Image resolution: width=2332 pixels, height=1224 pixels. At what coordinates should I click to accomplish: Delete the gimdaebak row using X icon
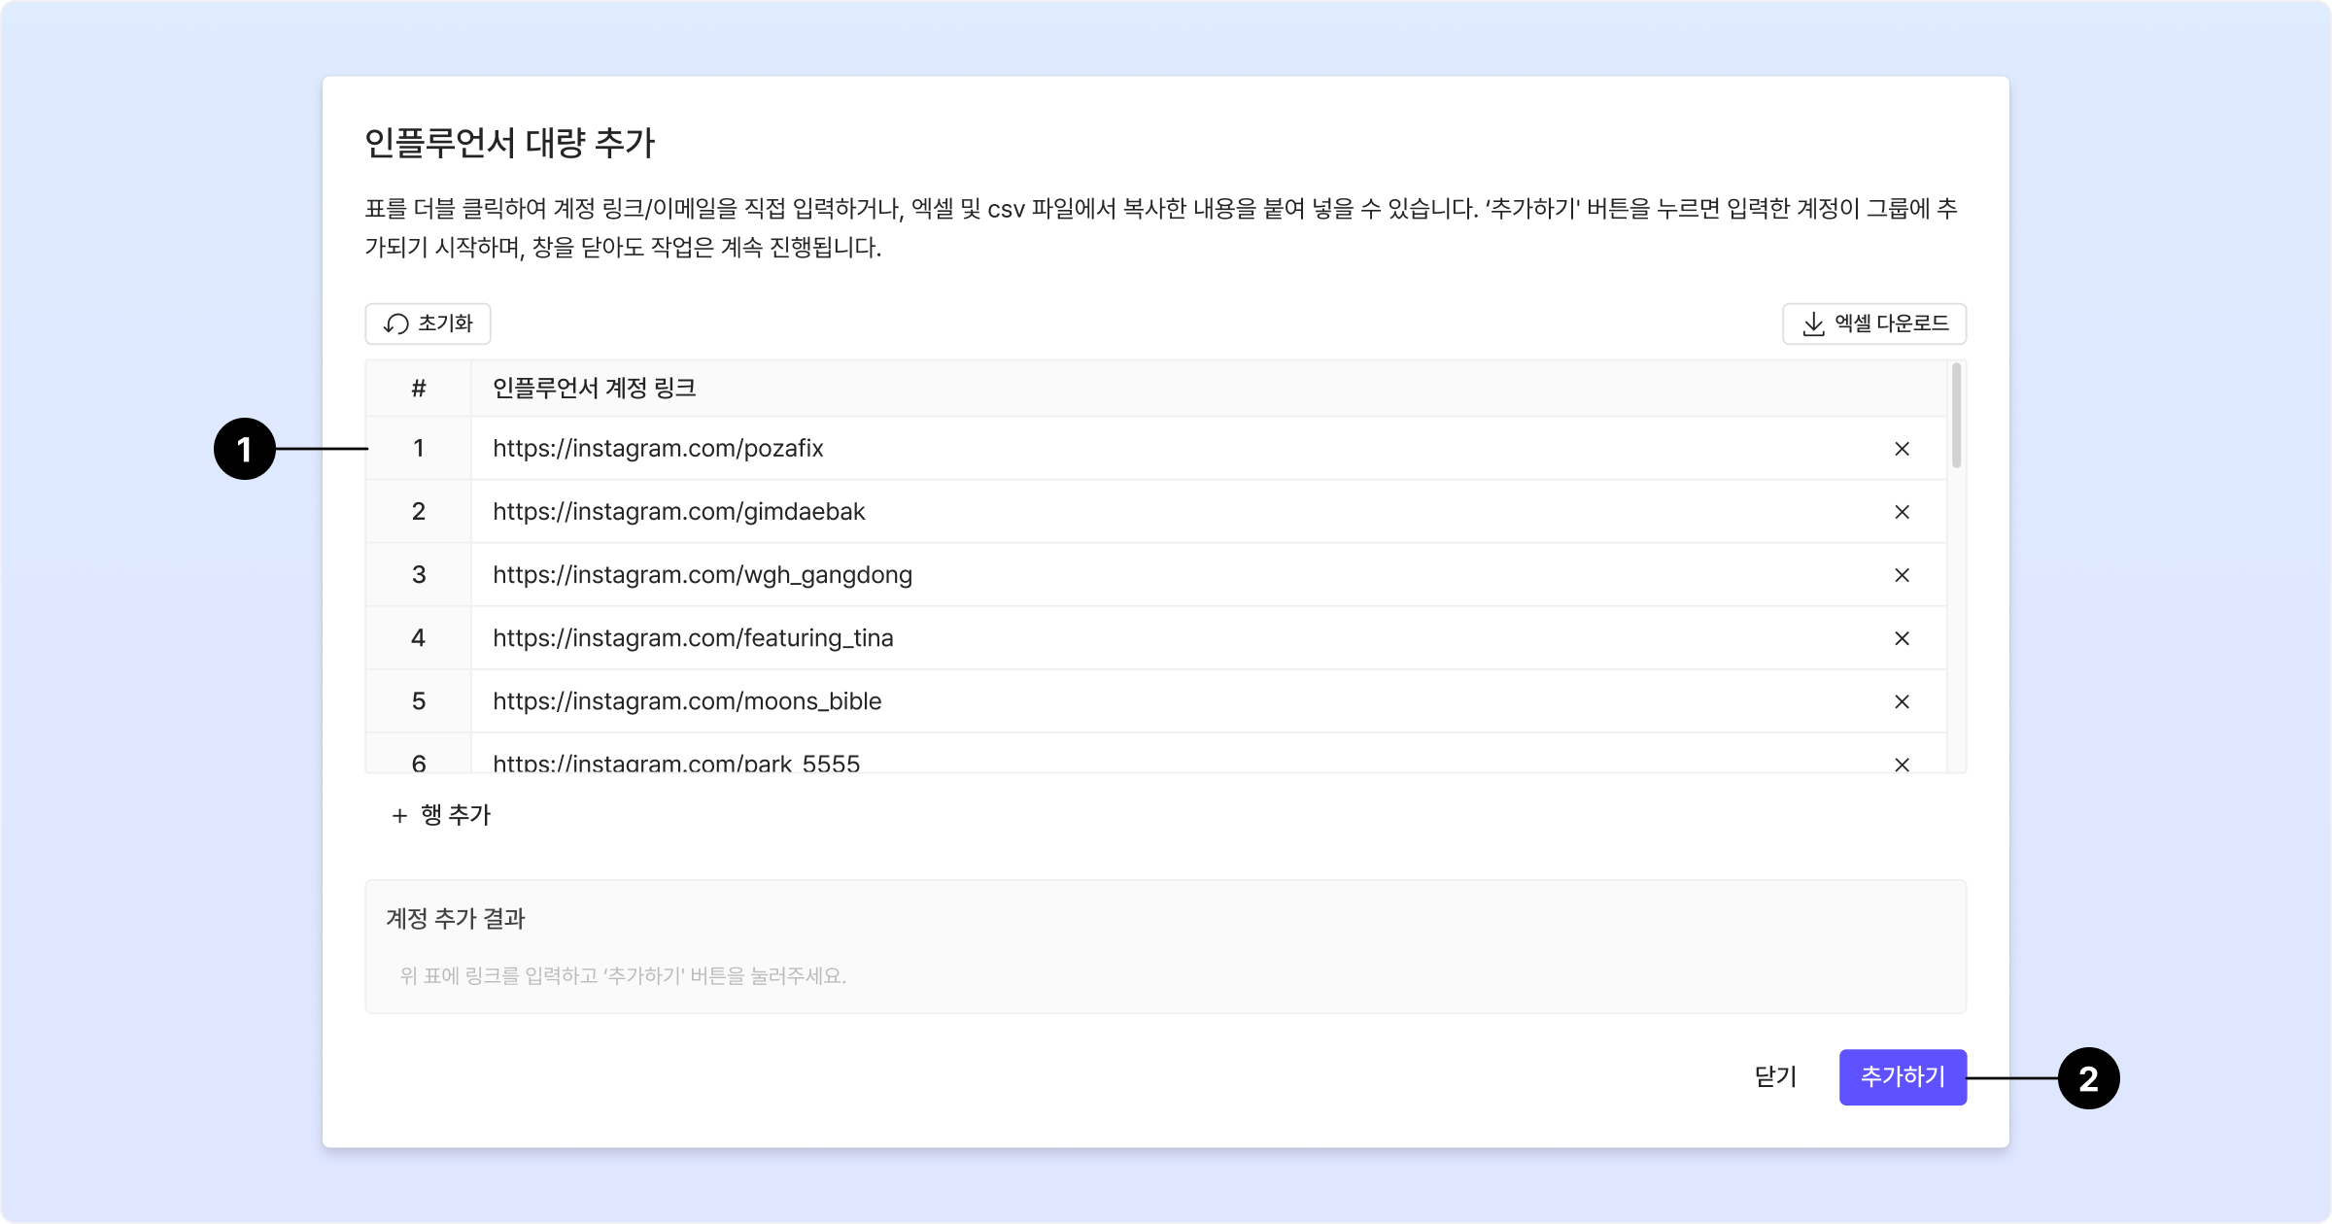[x=1902, y=512]
